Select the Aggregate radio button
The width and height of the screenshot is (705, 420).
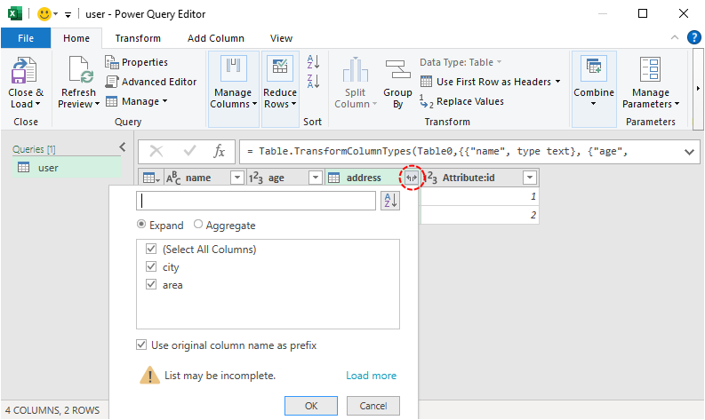pyautogui.click(x=198, y=224)
